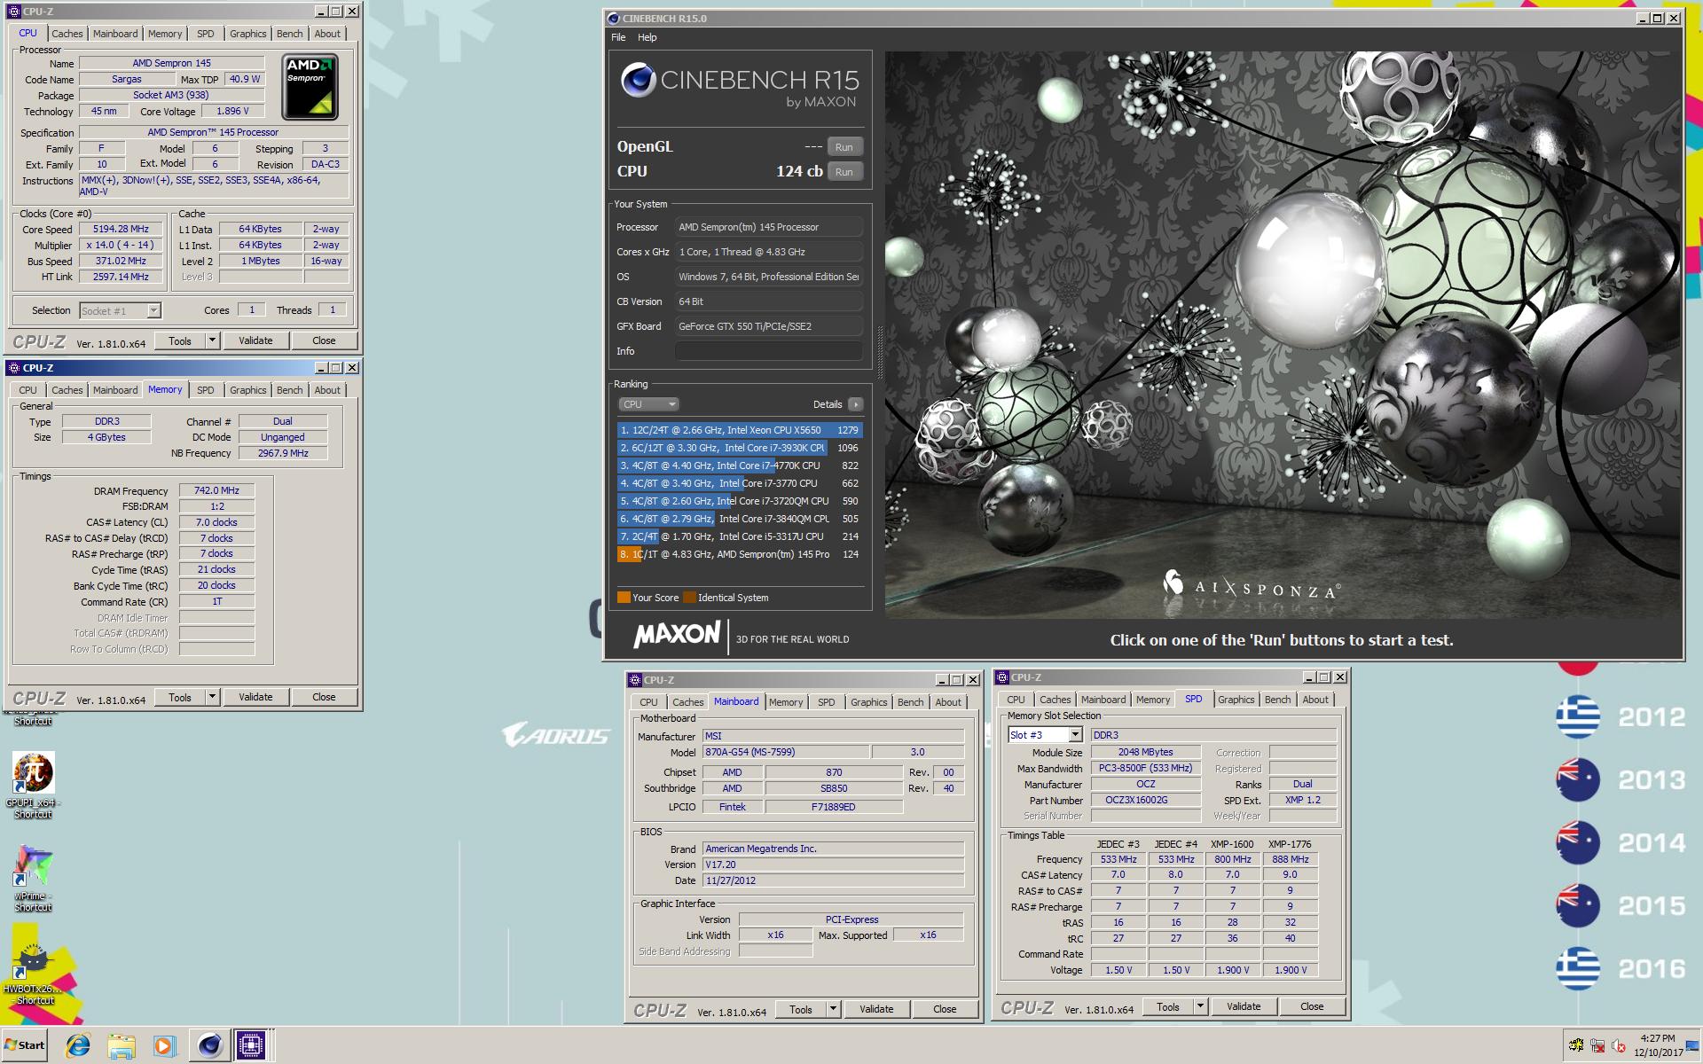Click Validate in the top CPU-Z window
This screenshot has height=1064, width=1703.
pos(255,340)
